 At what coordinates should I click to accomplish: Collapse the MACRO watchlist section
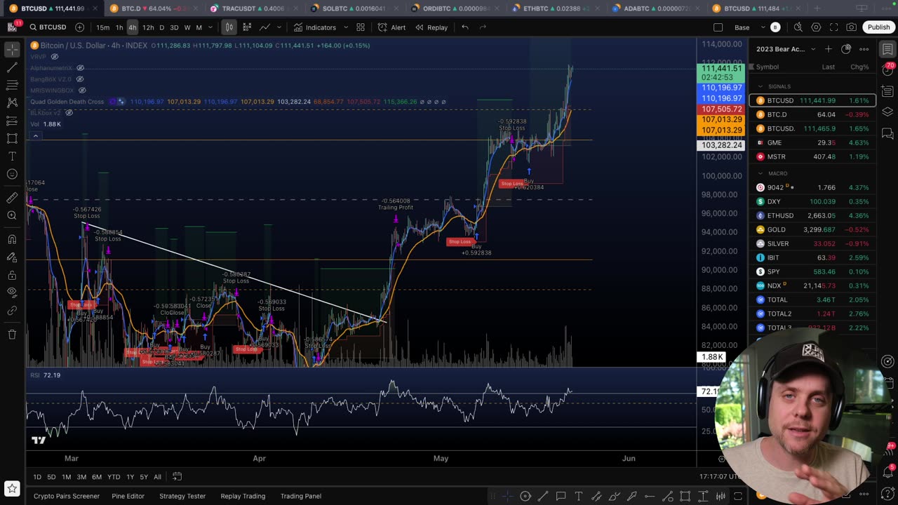(760, 173)
